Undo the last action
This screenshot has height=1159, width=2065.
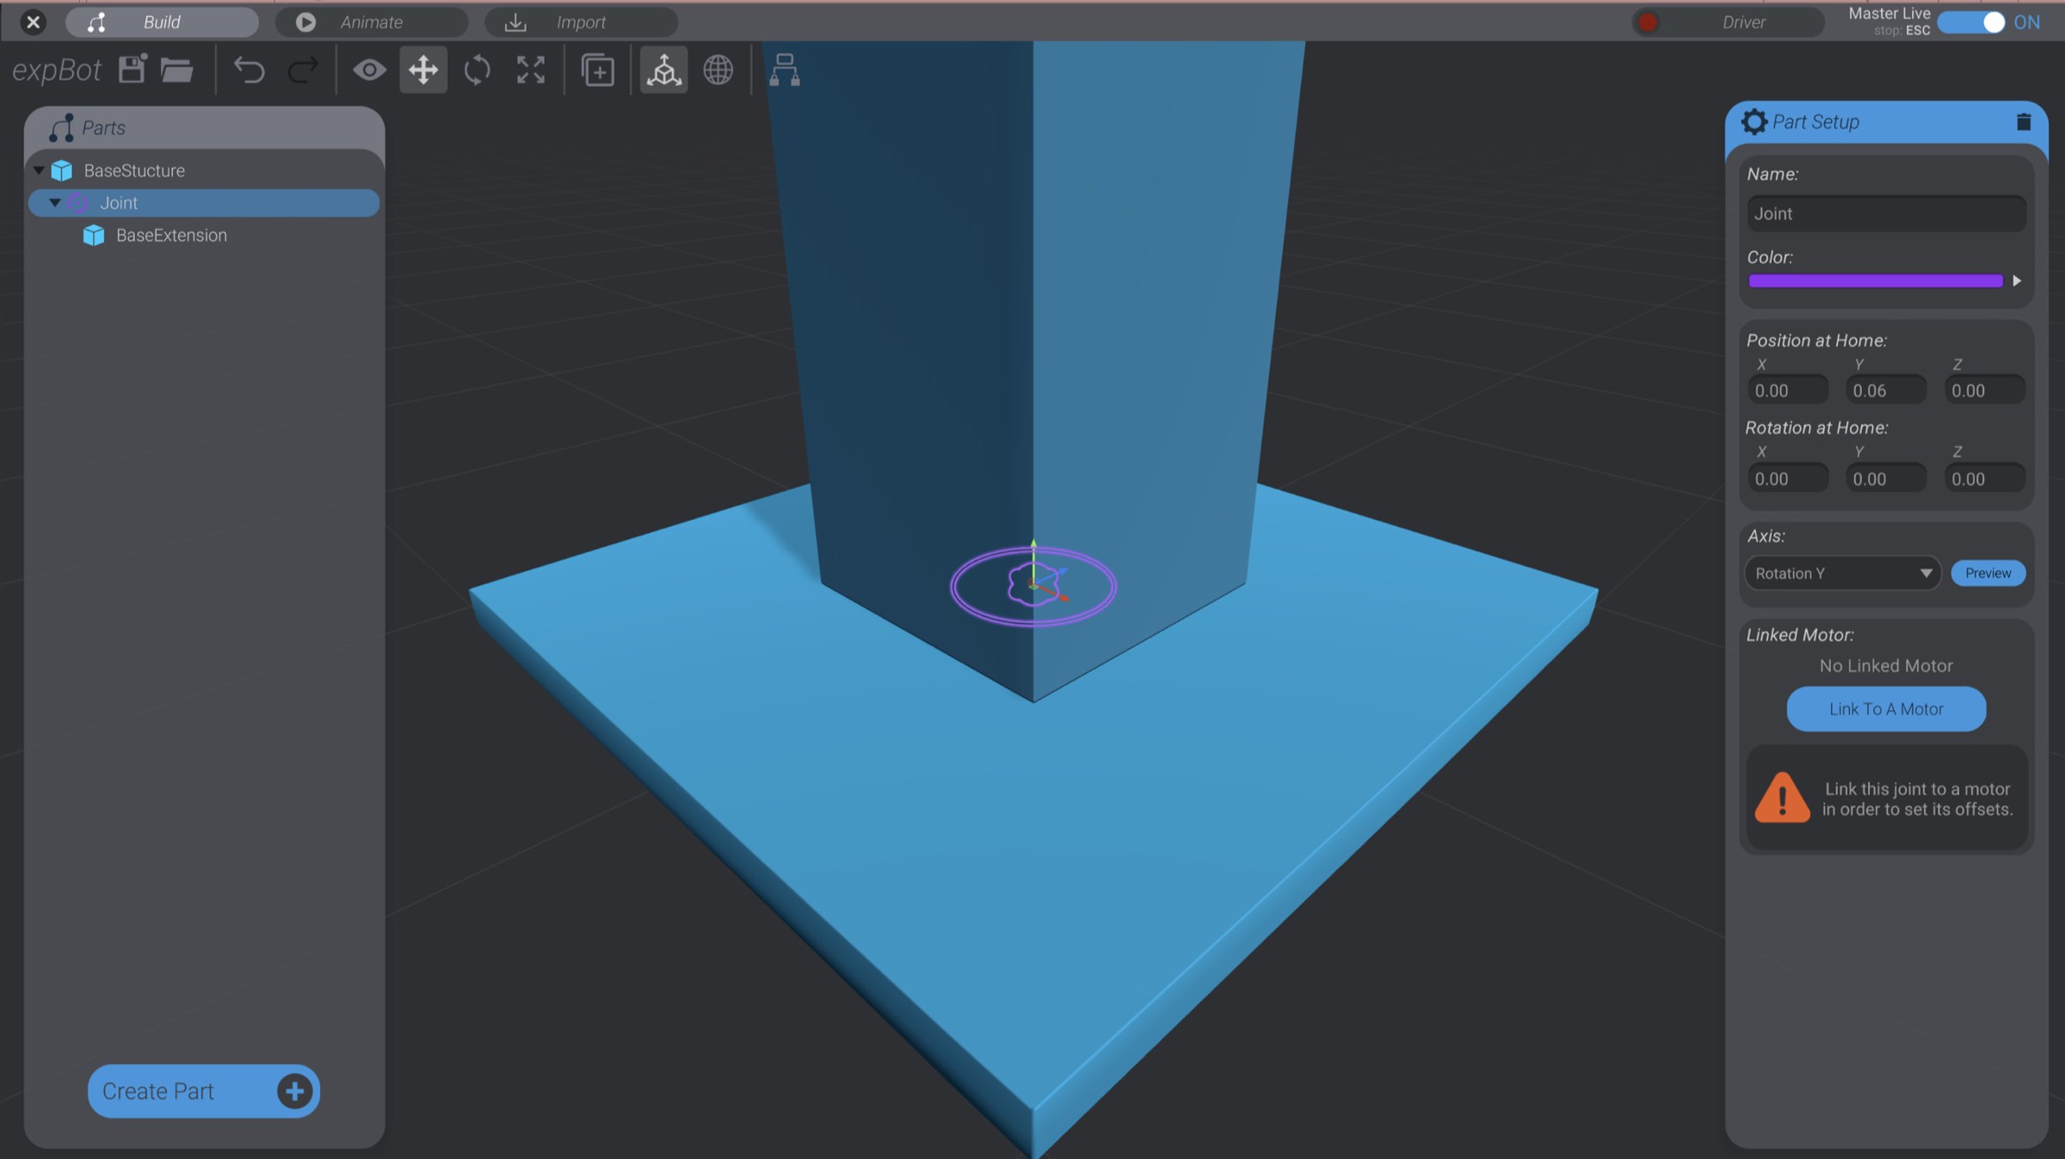tap(249, 70)
